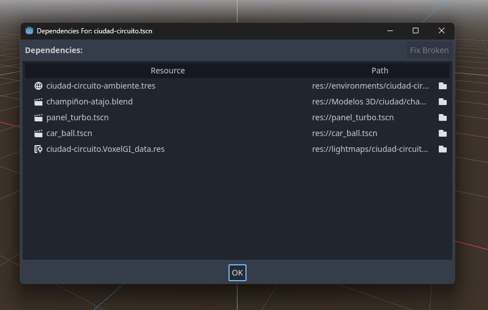Click scene icon next to car_ball.tscn
Viewport: 488px width, 310px height.
pyautogui.click(x=38, y=133)
